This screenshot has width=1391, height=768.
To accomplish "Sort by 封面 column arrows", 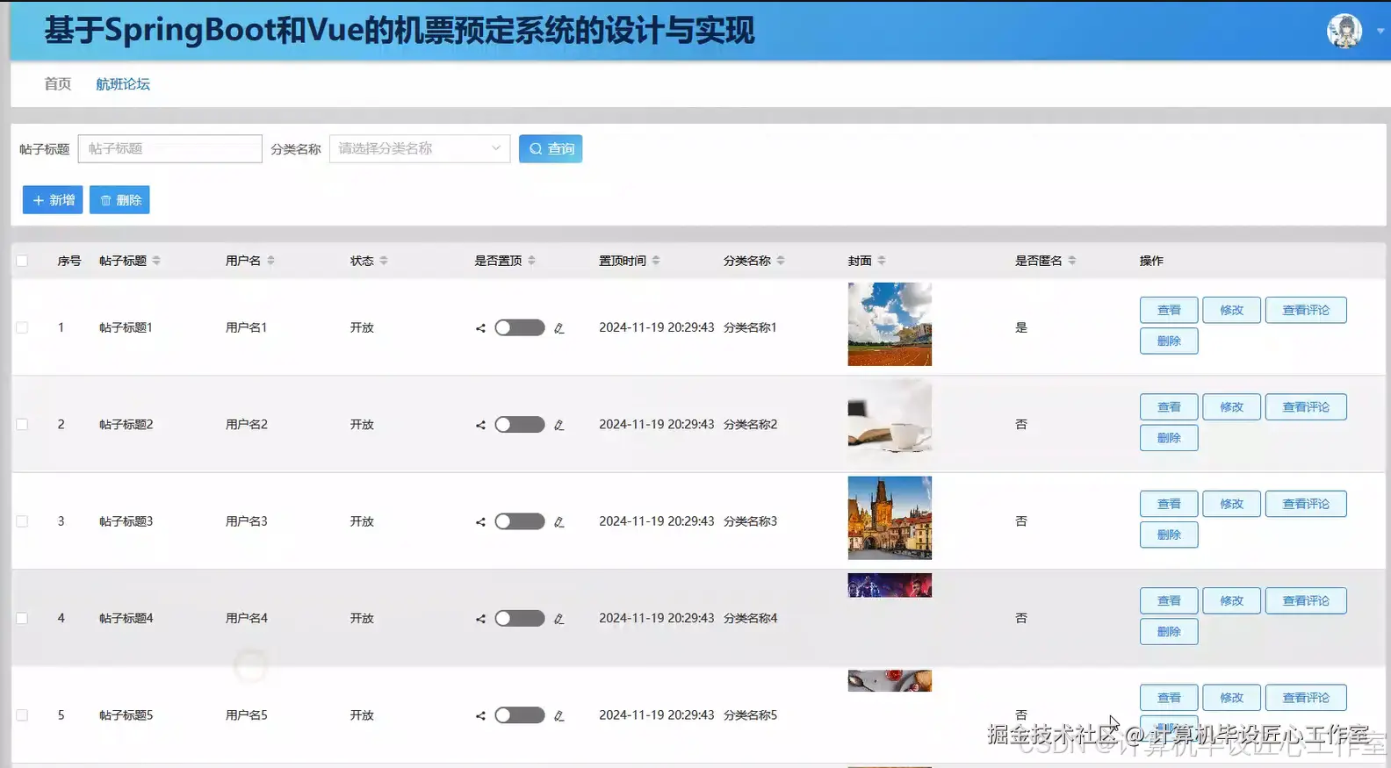I will 882,261.
